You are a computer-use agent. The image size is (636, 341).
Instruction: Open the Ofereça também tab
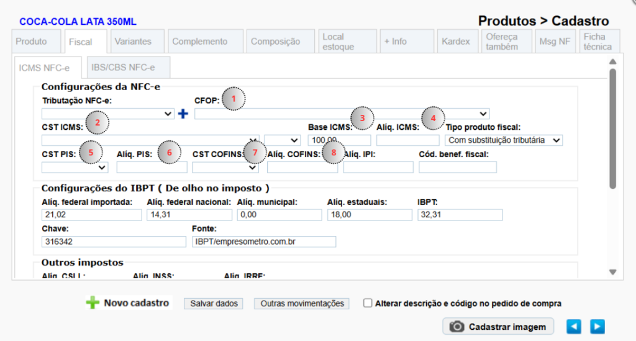click(x=507, y=42)
